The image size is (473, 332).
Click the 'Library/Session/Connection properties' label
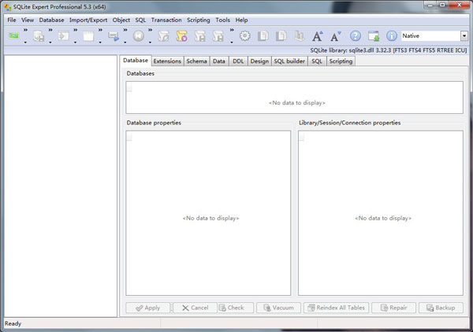click(x=349, y=123)
